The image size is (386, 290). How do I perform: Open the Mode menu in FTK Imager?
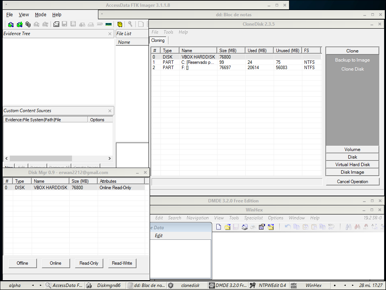[40, 15]
